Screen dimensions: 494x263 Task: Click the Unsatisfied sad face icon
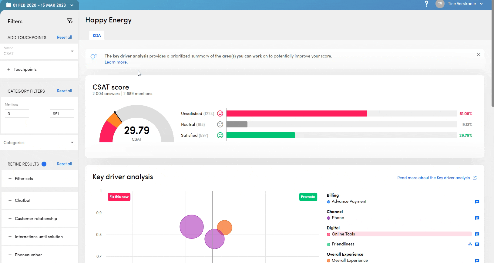[220, 113]
